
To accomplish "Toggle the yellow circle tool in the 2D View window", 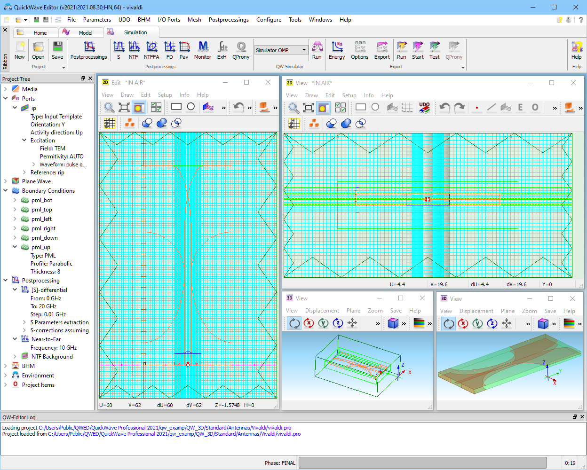I will (x=323, y=108).
